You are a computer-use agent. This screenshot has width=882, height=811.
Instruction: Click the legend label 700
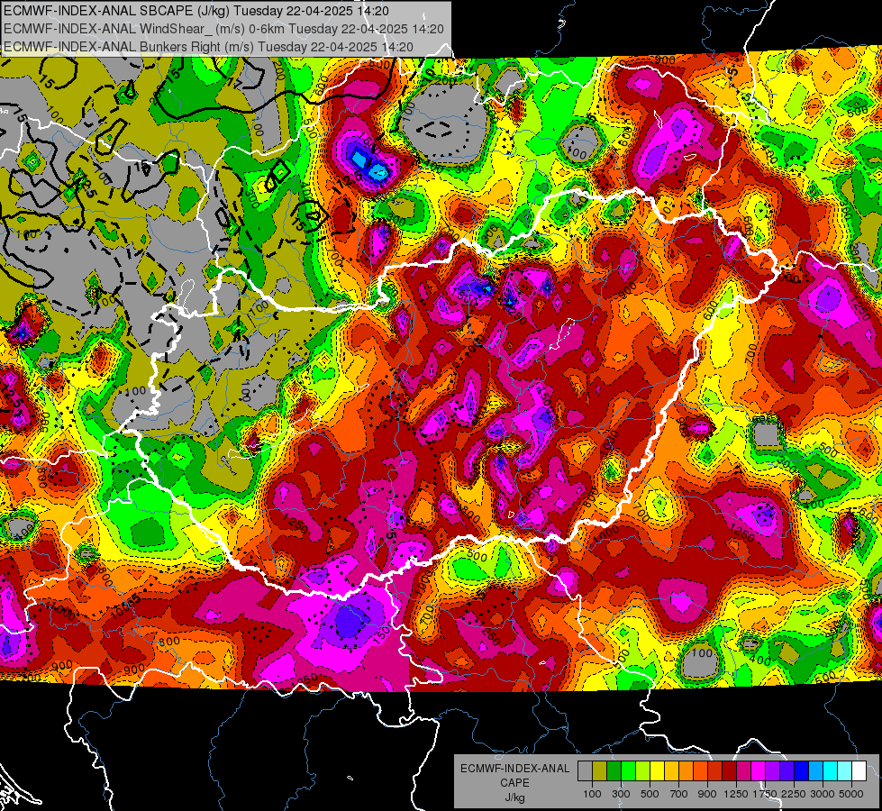pyautogui.click(x=679, y=794)
